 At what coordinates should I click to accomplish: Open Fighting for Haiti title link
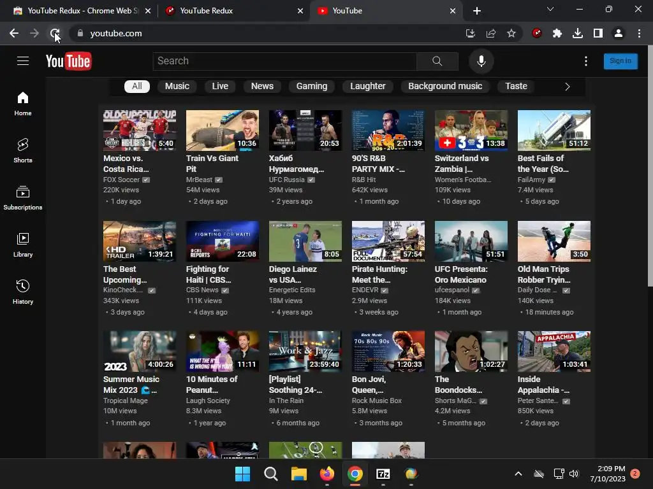(209, 274)
